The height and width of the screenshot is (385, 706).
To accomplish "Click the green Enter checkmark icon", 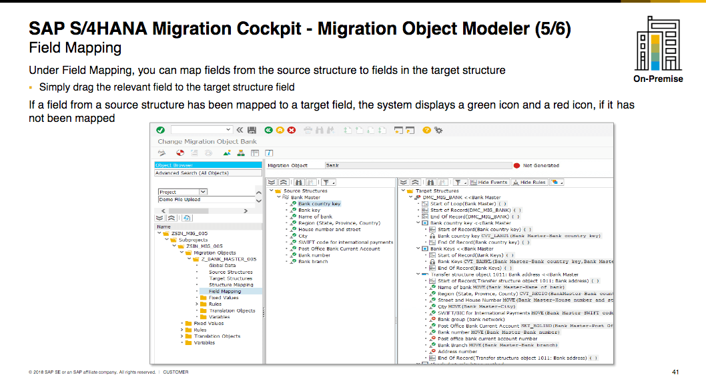I will click(160, 131).
